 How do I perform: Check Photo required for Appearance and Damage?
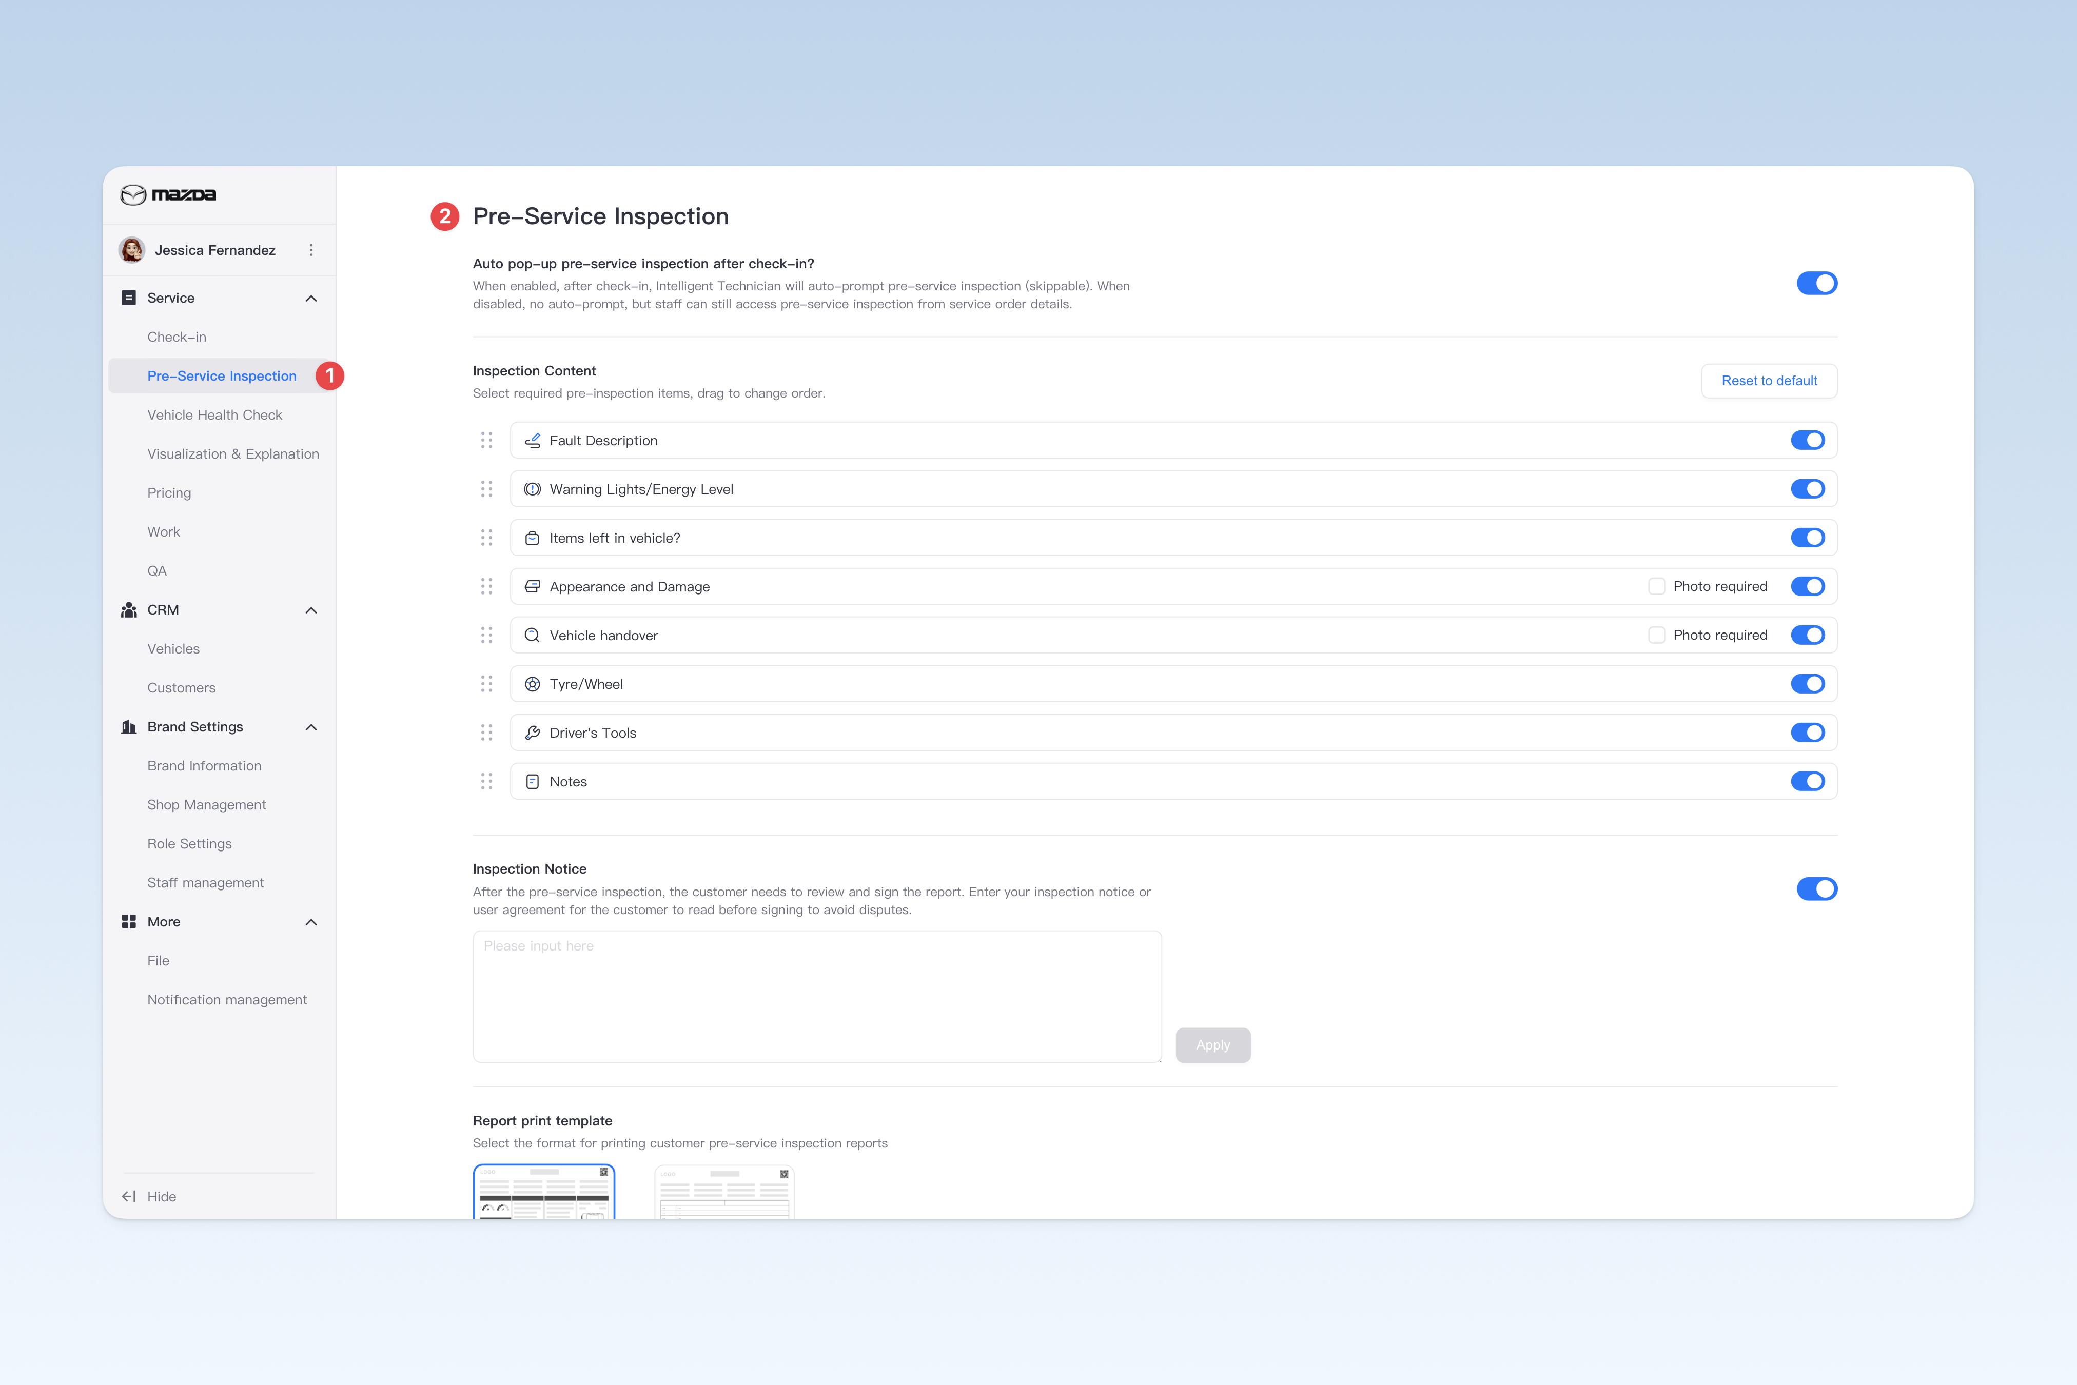[1656, 586]
